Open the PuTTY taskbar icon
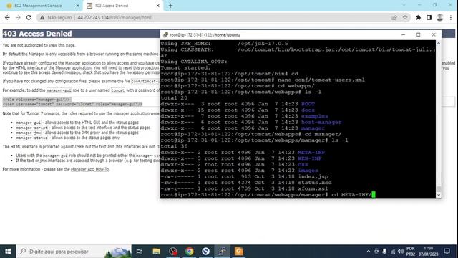 tap(223, 252)
